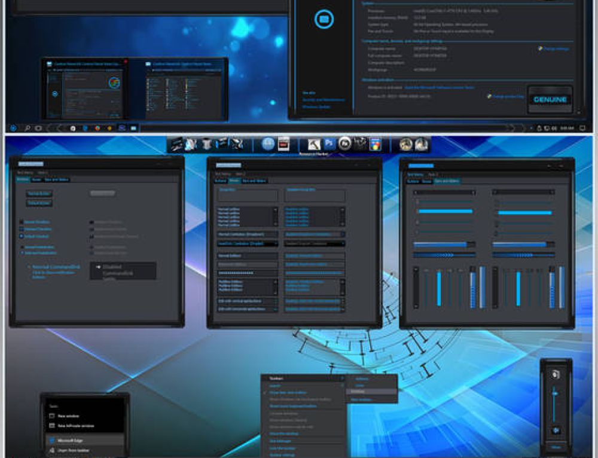
Task: Switch to Bars and Sliders tab in left window
Action: point(57,179)
